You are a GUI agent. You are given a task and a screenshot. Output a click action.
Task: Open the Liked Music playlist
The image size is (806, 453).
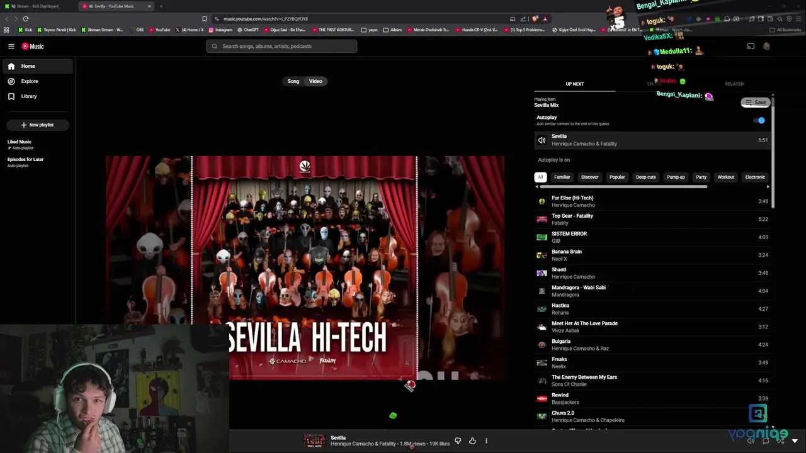[x=20, y=145]
